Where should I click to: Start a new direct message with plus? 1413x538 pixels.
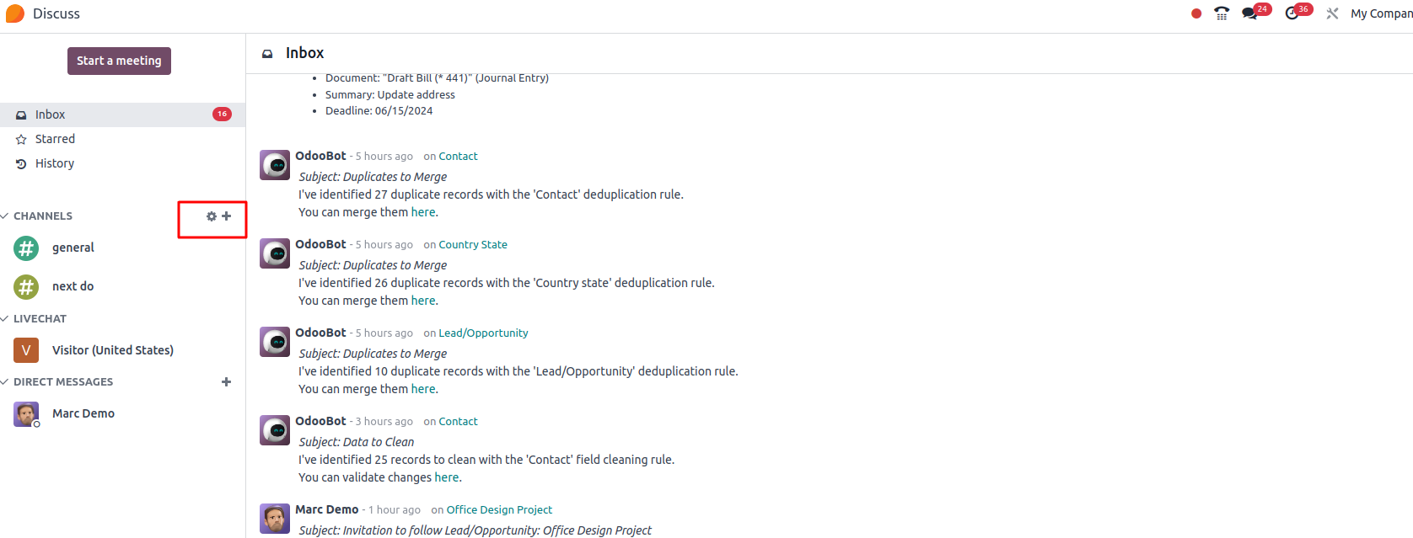(226, 382)
